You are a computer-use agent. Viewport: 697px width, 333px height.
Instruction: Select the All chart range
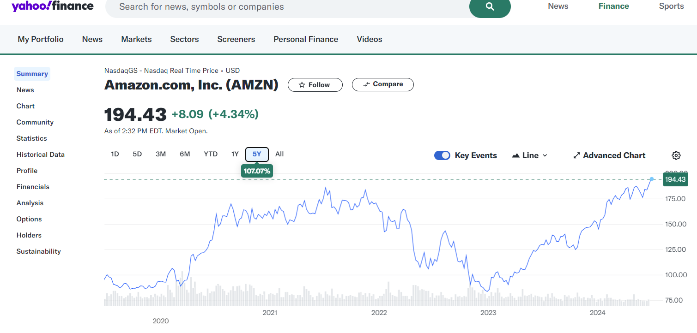click(279, 154)
